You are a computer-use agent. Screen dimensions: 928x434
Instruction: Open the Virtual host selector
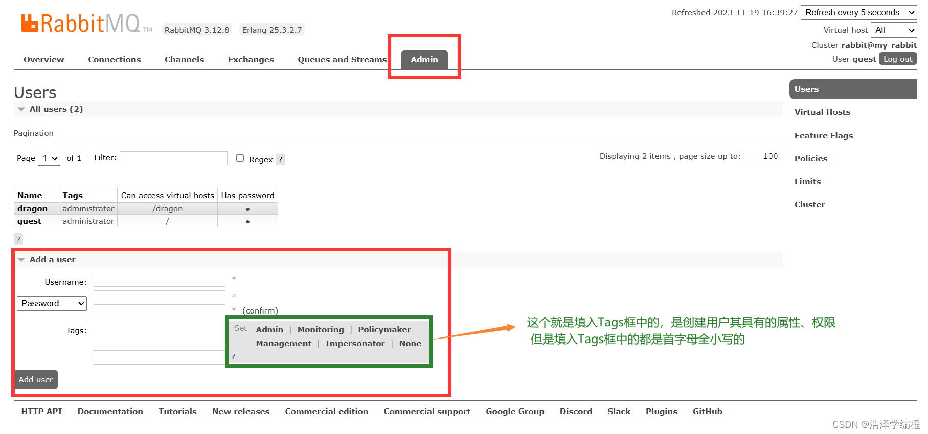pyautogui.click(x=894, y=30)
